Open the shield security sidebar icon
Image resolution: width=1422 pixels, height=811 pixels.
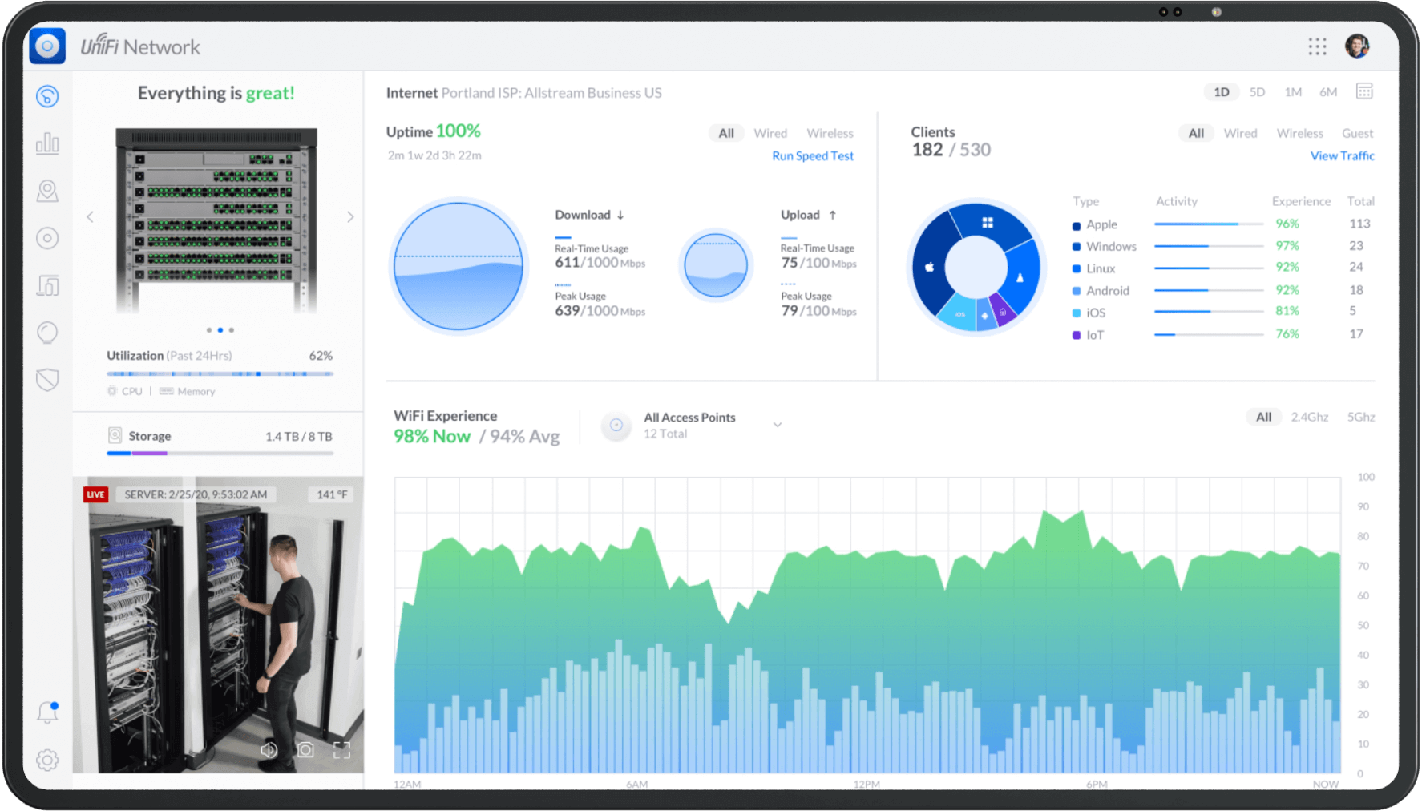point(47,379)
